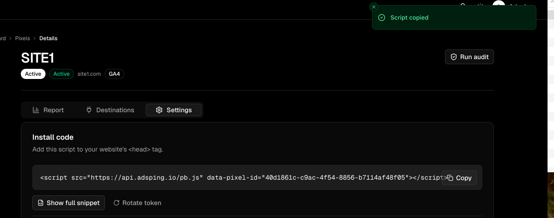Go to Pixels in breadcrumb
Image resolution: width=554 pixels, height=218 pixels.
click(x=23, y=38)
